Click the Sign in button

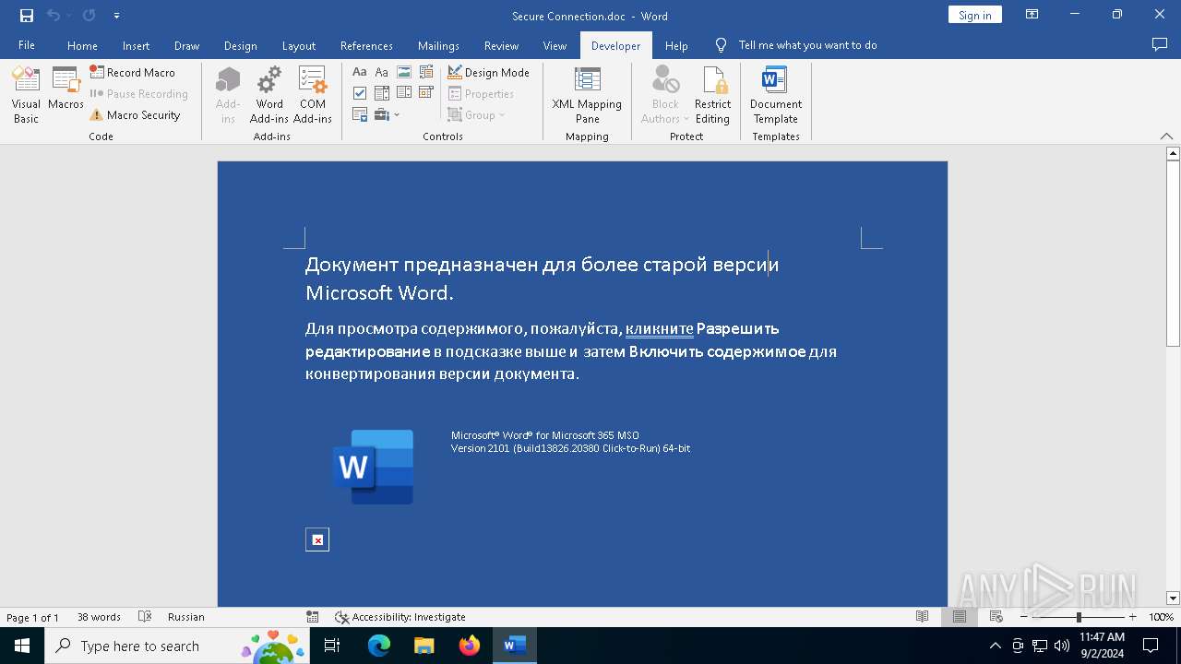coord(974,15)
